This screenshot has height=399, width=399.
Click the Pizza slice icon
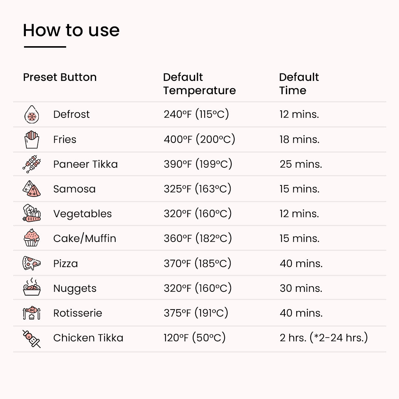coord(31,263)
